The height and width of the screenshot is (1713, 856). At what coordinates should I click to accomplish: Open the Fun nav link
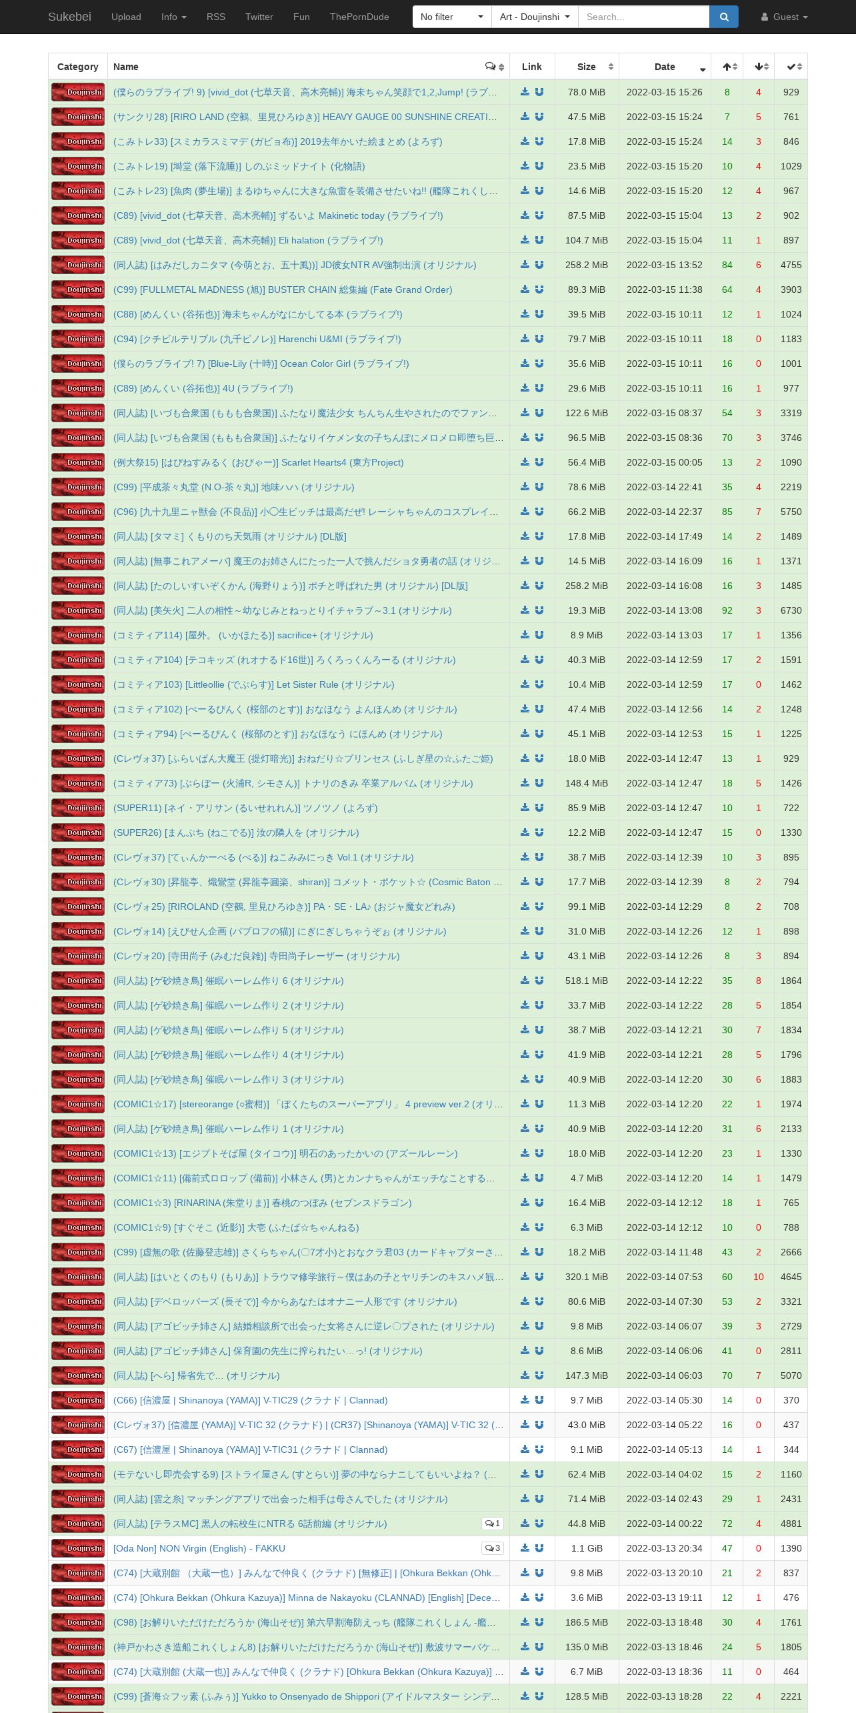pyautogui.click(x=301, y=17)
